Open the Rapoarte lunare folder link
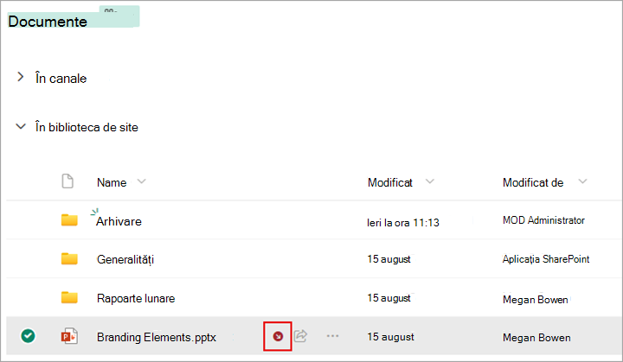Image resolution: width=623 pixels, height=362 pixels. pyautogui.click(x=136, y=298)
